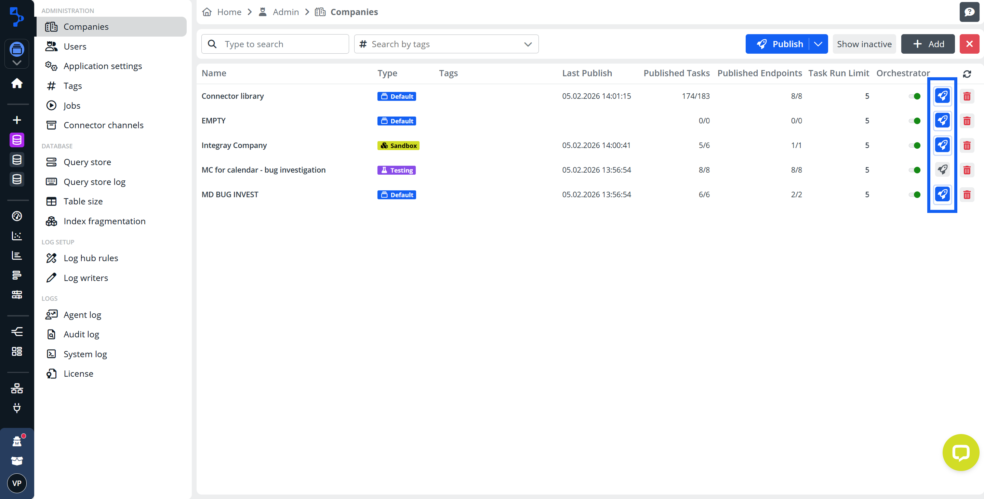Click the Add company button

[x=928, y=44]
